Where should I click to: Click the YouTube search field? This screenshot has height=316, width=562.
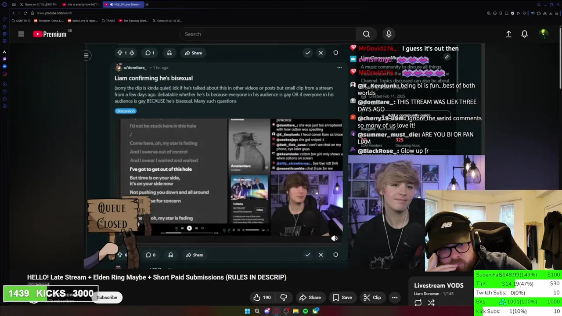(268, 34)
